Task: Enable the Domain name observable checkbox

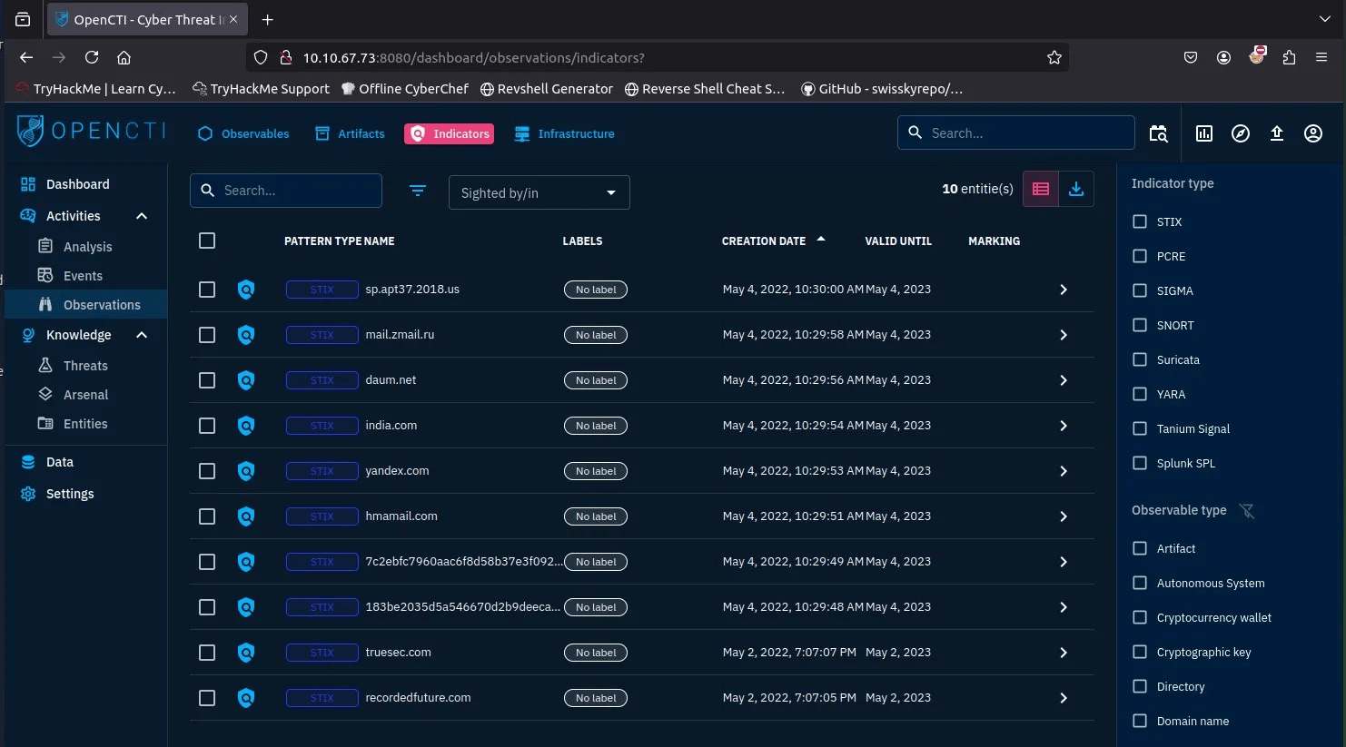Action: 1140,721
